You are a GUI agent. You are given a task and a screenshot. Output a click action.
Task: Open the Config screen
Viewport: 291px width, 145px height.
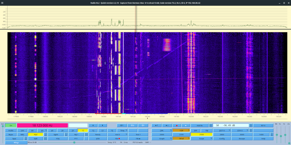tap(222, 139)
